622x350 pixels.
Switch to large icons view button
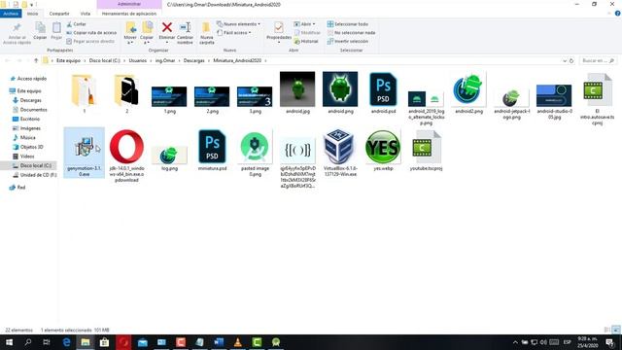(x=616, y=330)
